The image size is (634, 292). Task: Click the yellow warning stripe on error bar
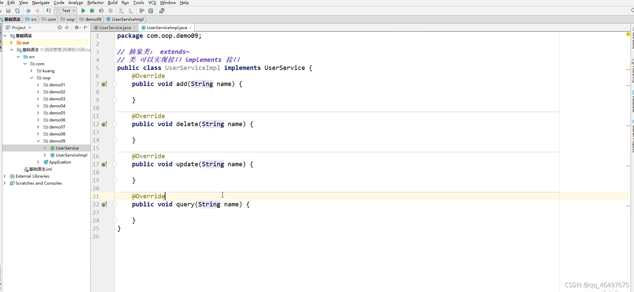tap(628, 70)
